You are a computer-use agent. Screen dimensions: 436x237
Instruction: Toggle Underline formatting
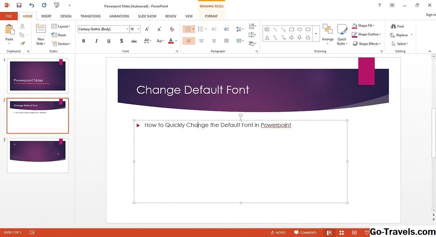109,41
